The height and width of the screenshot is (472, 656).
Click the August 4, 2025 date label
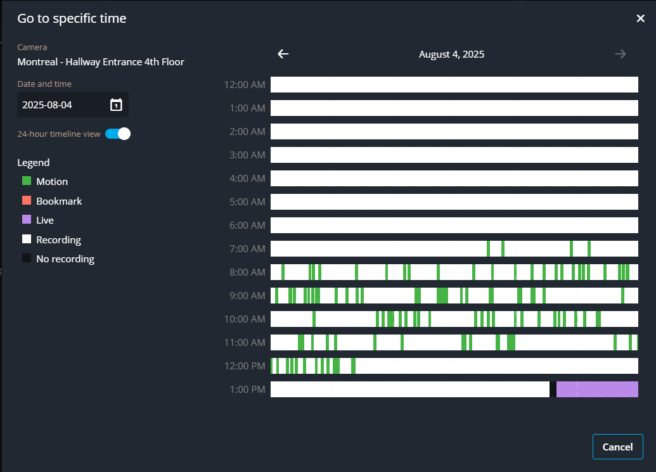pyautogui.click(x=451, y=54)
